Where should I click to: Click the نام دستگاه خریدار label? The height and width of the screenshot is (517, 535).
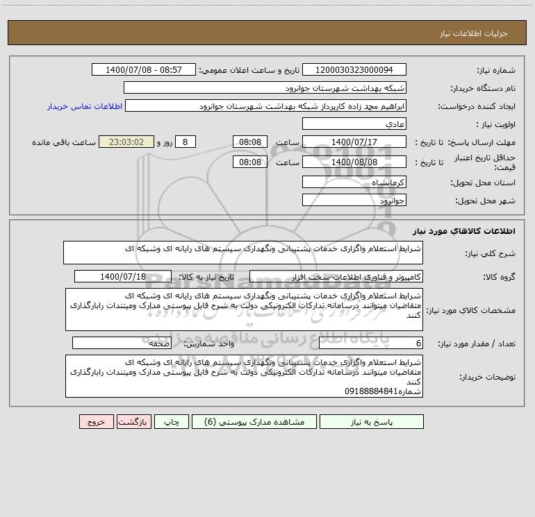483,88
